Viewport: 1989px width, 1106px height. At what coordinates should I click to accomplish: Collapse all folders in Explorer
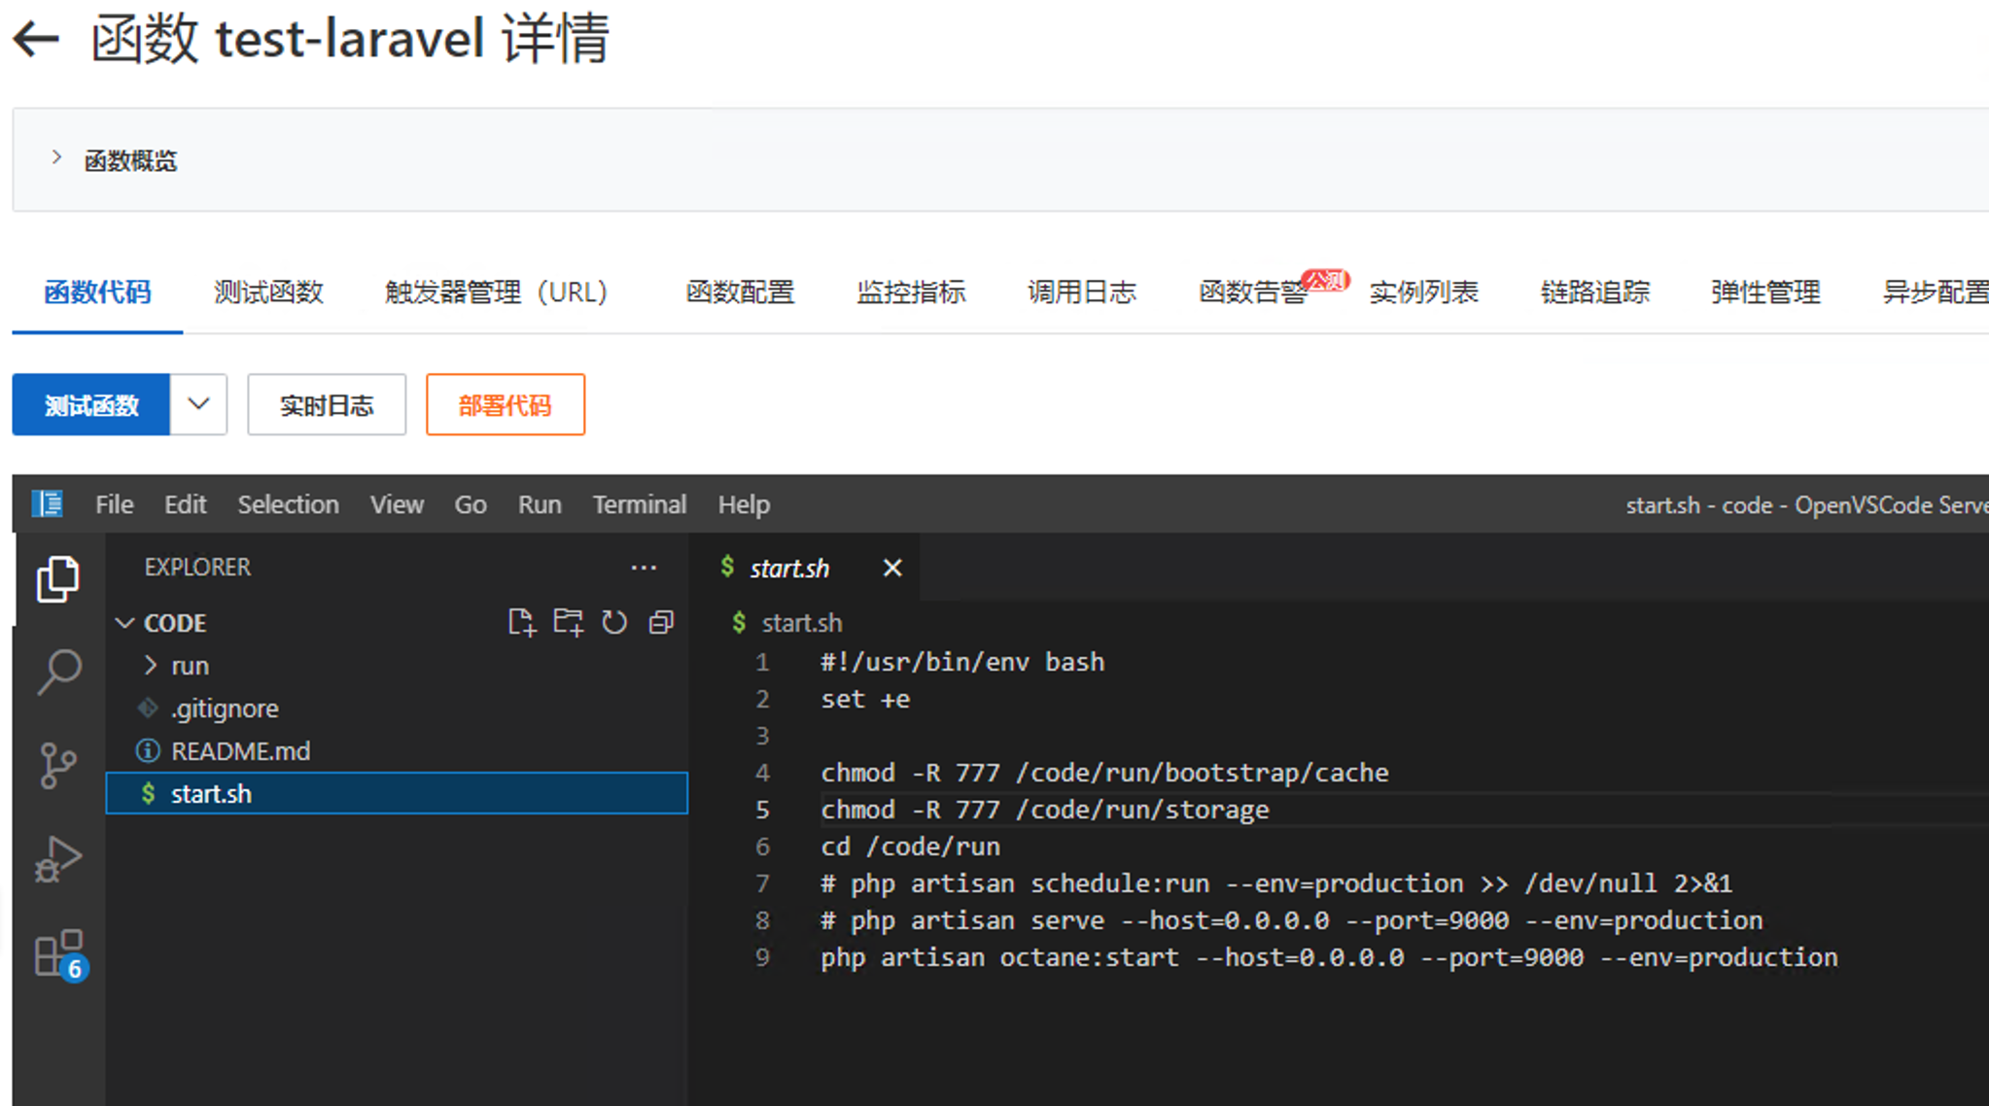point(661,622)
